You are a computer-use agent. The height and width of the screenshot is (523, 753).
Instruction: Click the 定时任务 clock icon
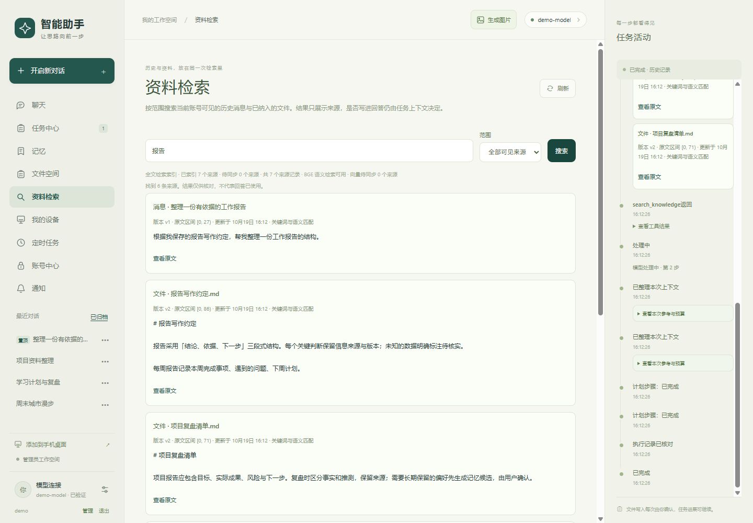(21, 243)
